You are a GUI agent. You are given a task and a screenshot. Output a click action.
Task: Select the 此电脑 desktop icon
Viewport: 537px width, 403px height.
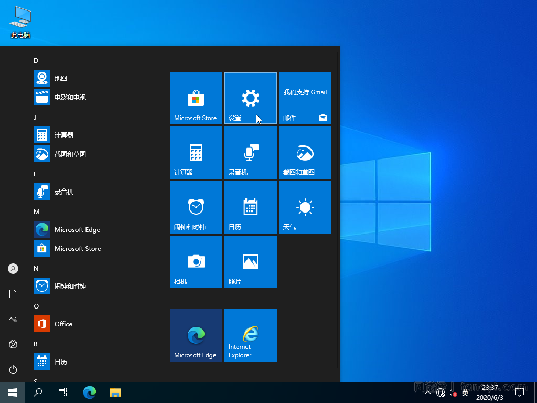point(20,22)
